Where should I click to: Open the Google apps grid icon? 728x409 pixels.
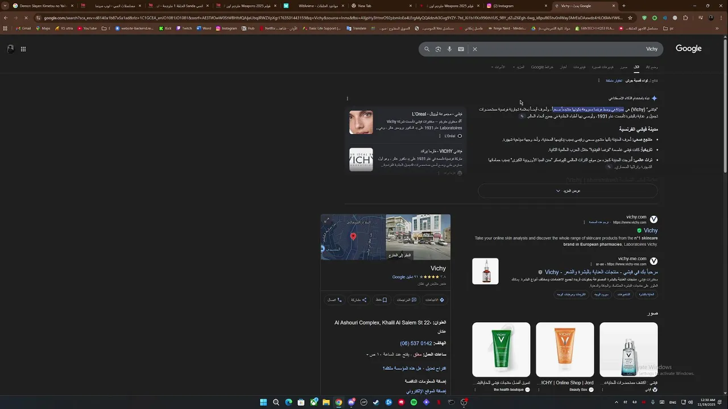point(23,49)
